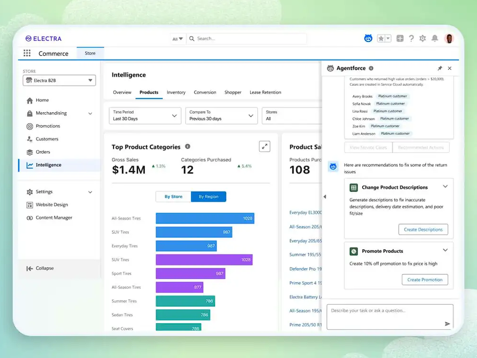Open the setup gear icon in header
Viewport: 477px width, 358px height.
(x=423, y=38)
